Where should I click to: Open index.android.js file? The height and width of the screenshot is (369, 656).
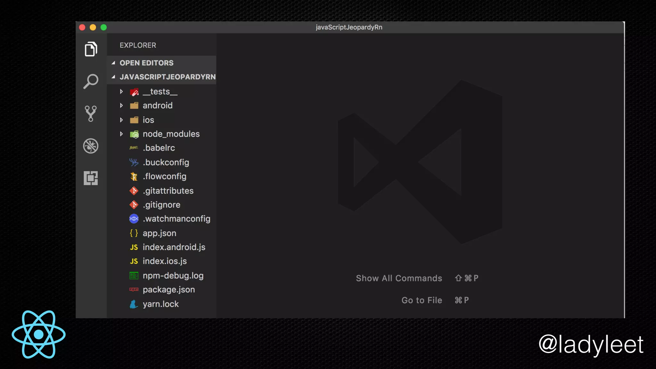[x=174, y=247]
